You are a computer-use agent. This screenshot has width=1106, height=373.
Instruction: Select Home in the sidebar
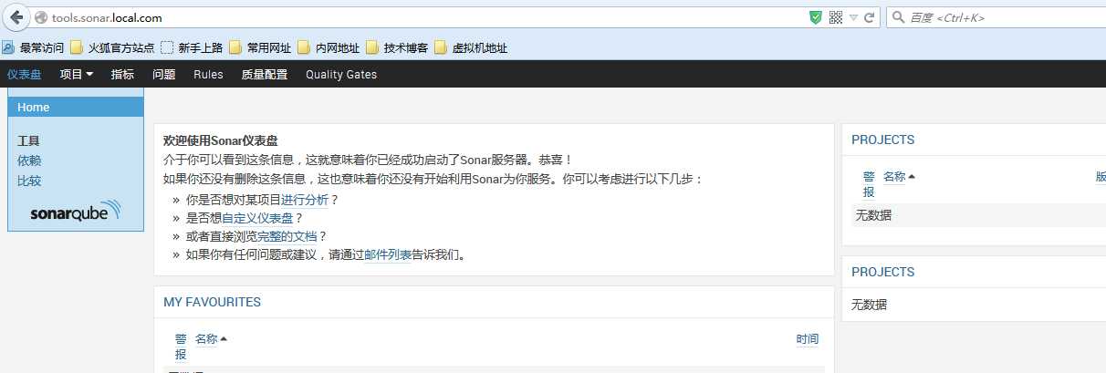76,107
